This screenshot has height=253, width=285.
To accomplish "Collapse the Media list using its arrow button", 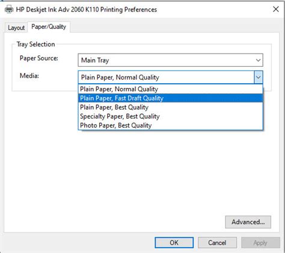I will tap(259, 77).
